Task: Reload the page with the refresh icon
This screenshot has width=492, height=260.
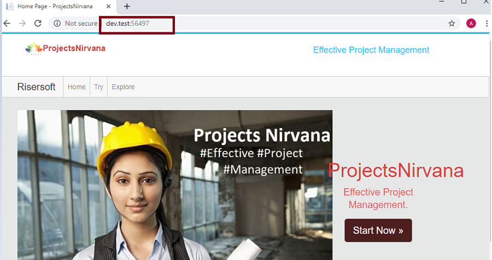Action: coord(38,23)
